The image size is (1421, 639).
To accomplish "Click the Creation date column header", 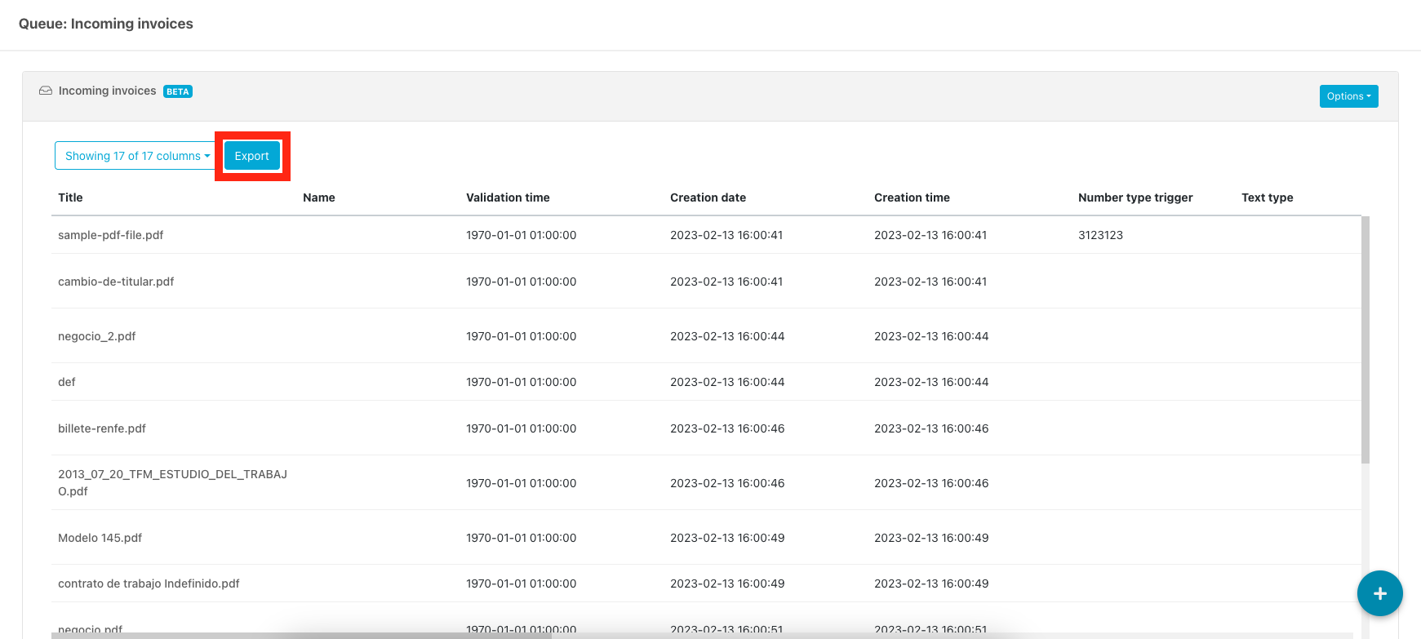I will point(708,197).
